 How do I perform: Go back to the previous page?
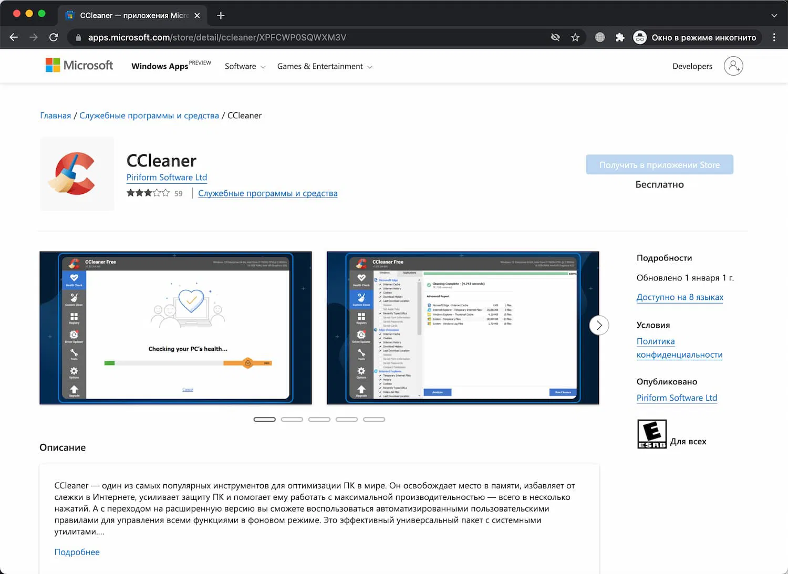(14, 37)
